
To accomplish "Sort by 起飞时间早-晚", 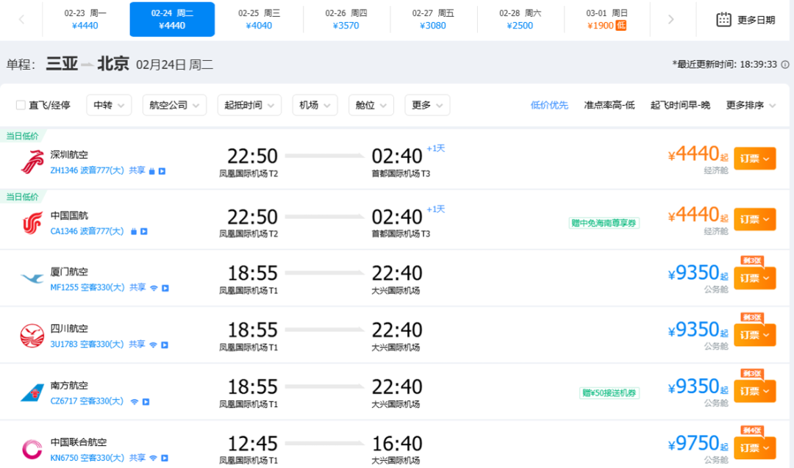I will coord(680,105).
